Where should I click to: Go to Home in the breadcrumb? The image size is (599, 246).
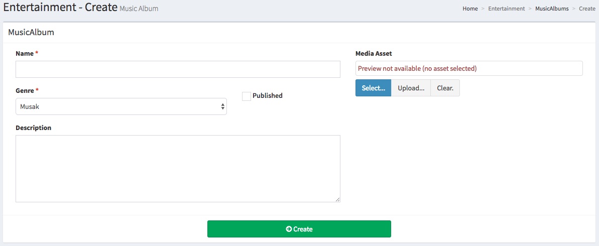pyautogui.click(x=470, y=9)
